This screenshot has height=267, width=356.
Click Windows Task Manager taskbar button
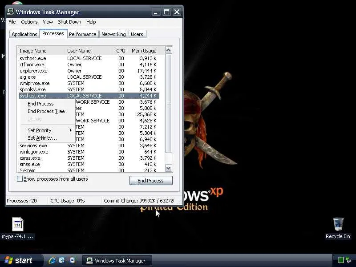[117, 261]
